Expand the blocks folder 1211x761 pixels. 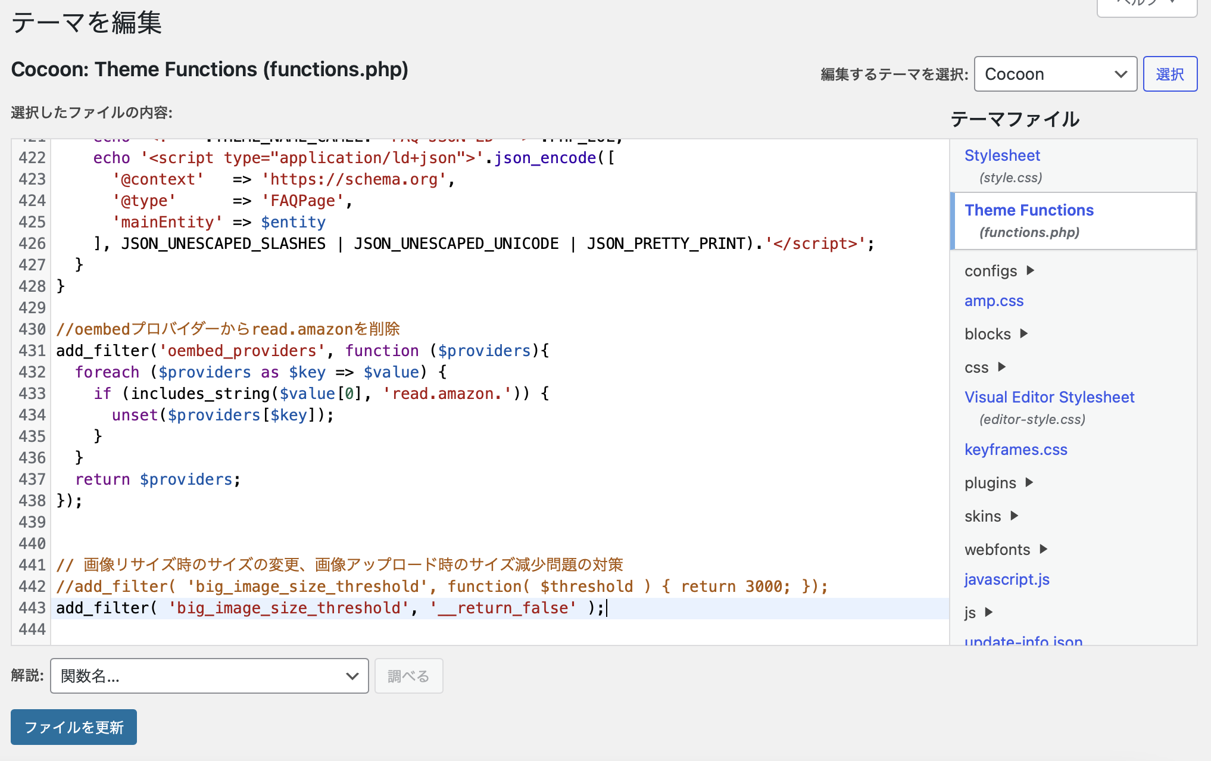pyautogui.click(x=1020, y=334)
